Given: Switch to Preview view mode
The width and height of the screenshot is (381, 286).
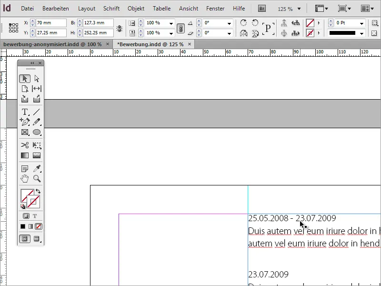Looking at the screenshot, I should click(37, 239).
